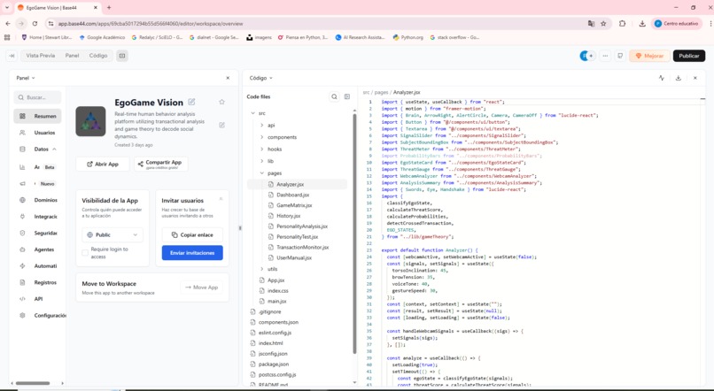Toggle Require login to access checkbox
This screenshot has height=391, width=714.
pyautogui.click(x=85, y=252)
